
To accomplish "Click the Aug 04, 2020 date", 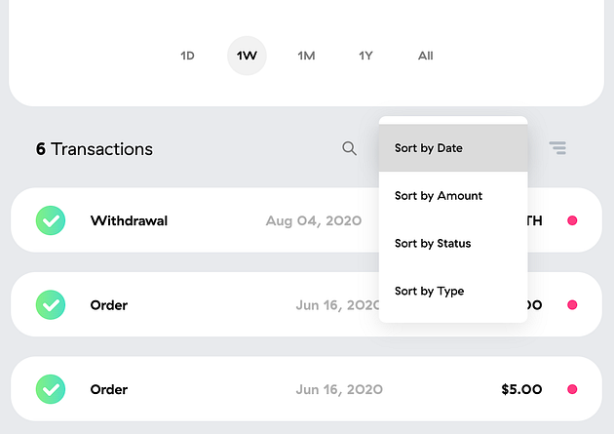I will click(314, 221).
